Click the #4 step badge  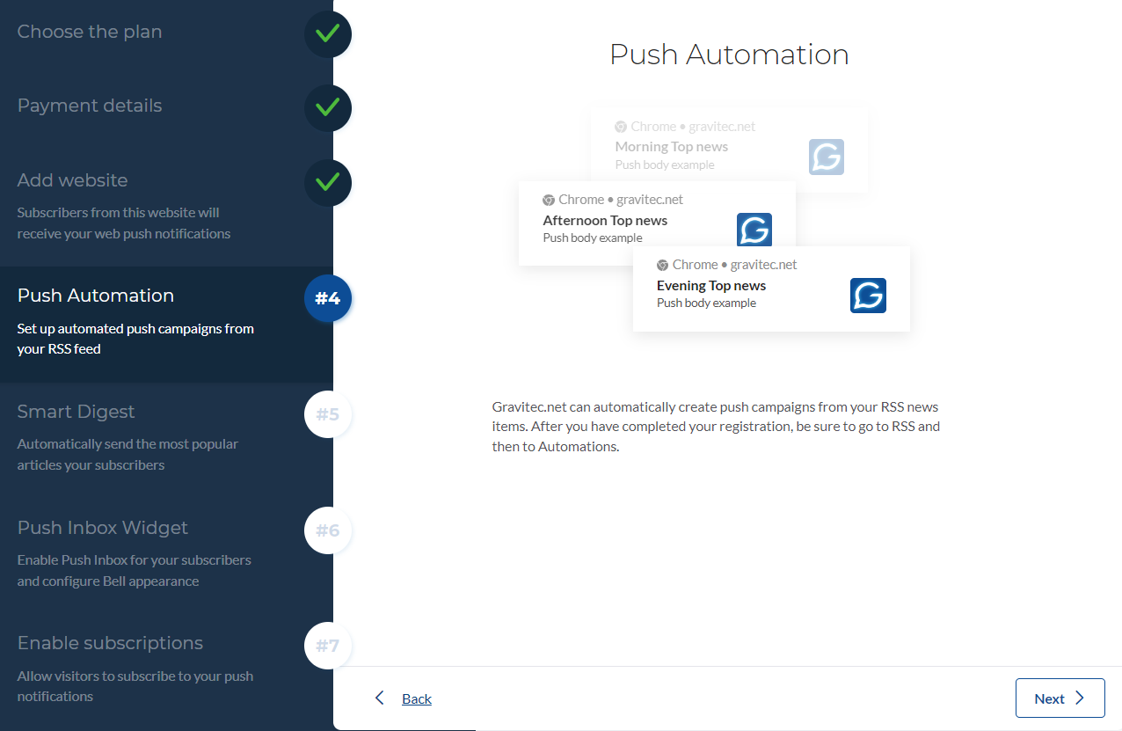(x=328, y=298)
